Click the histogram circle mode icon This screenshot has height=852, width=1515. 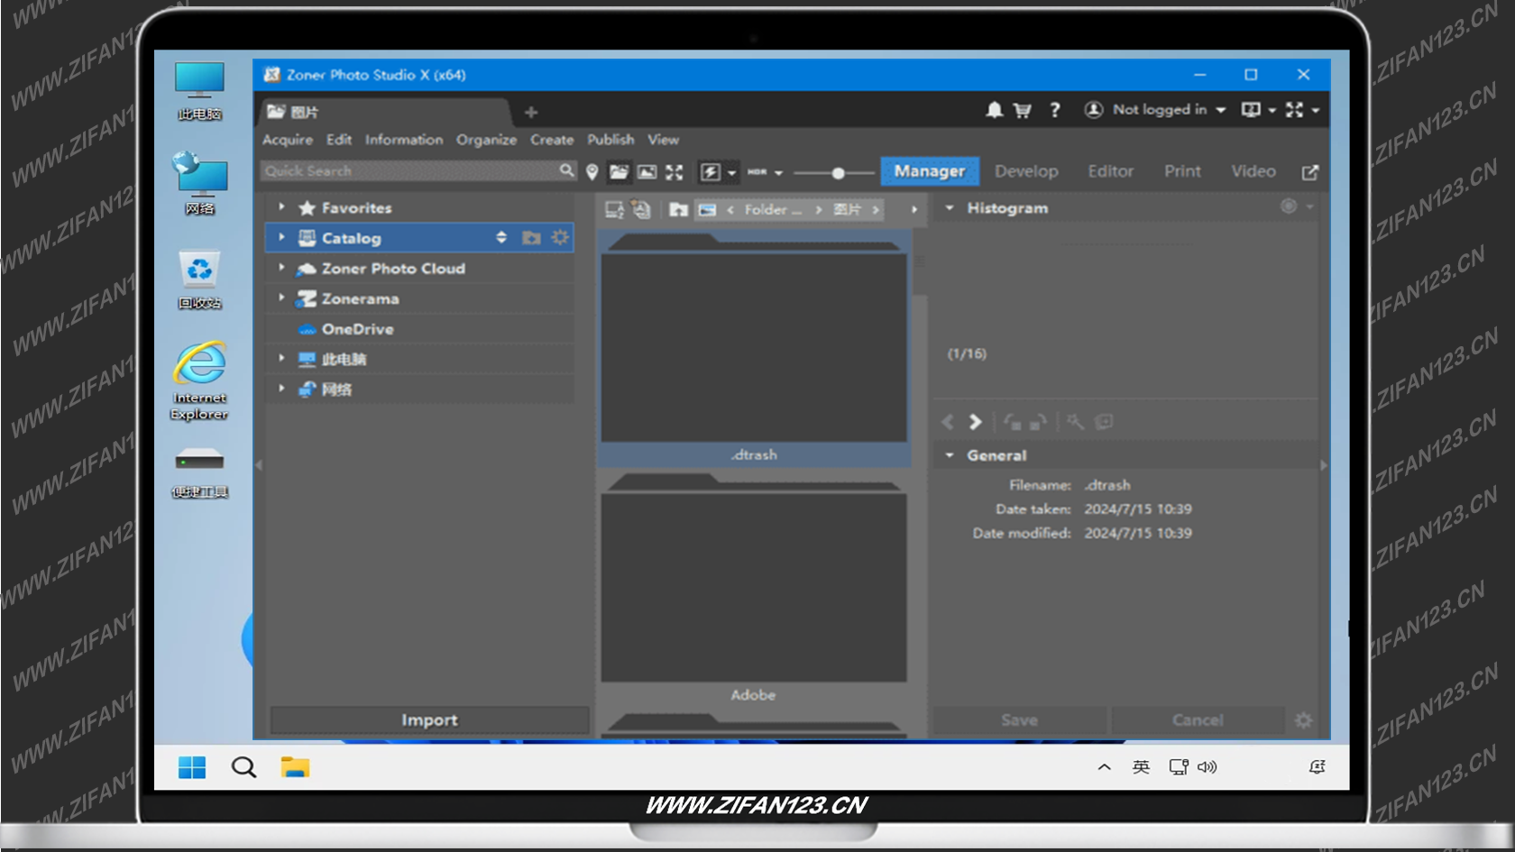point(1289,206)
